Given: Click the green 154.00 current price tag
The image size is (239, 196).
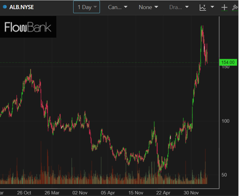Looking at the screenshot, I should pos(228,62).
